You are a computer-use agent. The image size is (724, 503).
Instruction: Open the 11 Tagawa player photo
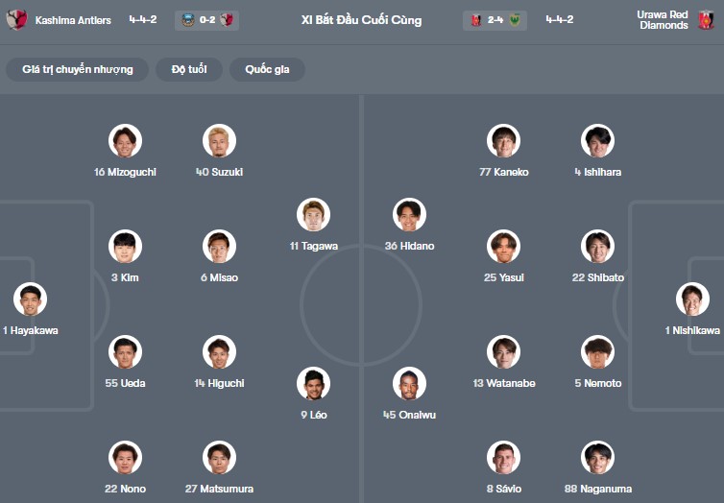coord(313,215)
